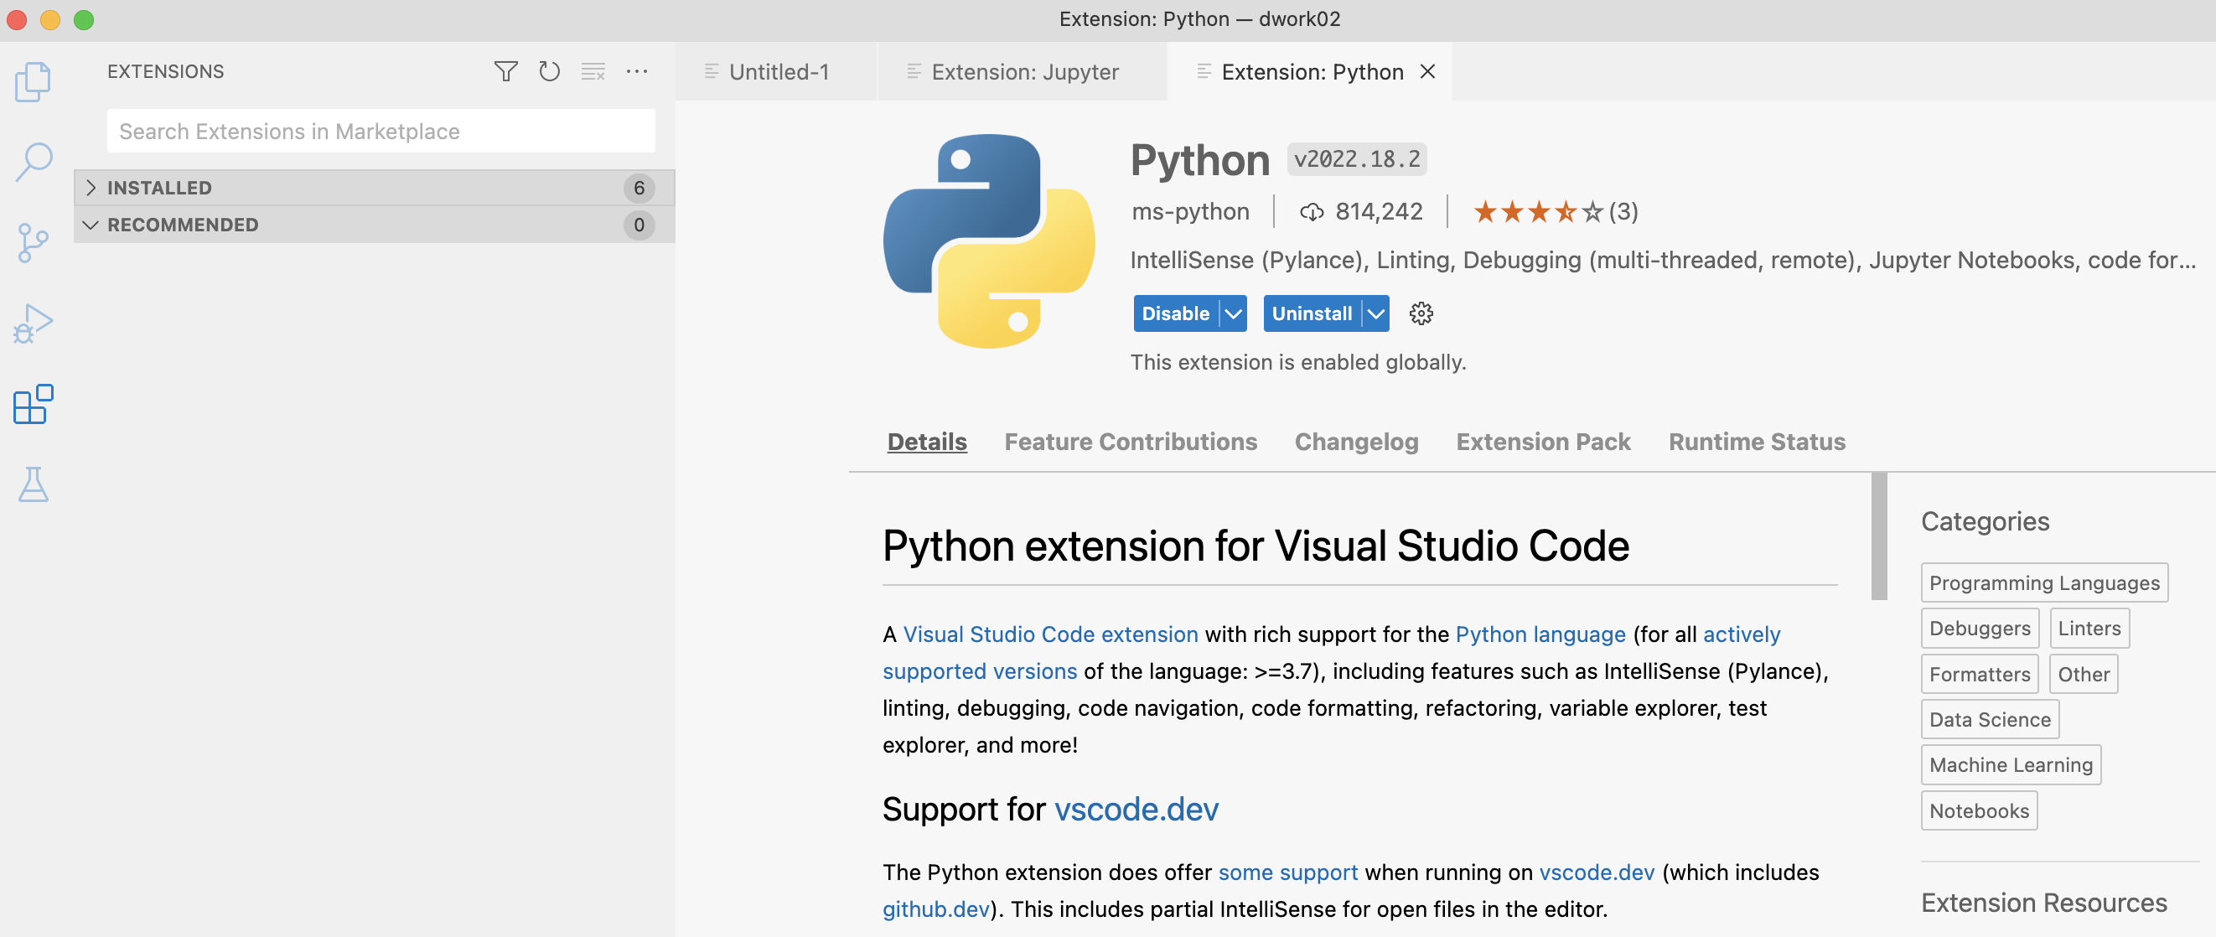Image resolution: width=2216 pixels, height=937 pixels.
Task: Clear extensions search results icon
Action: click(593, 71)
